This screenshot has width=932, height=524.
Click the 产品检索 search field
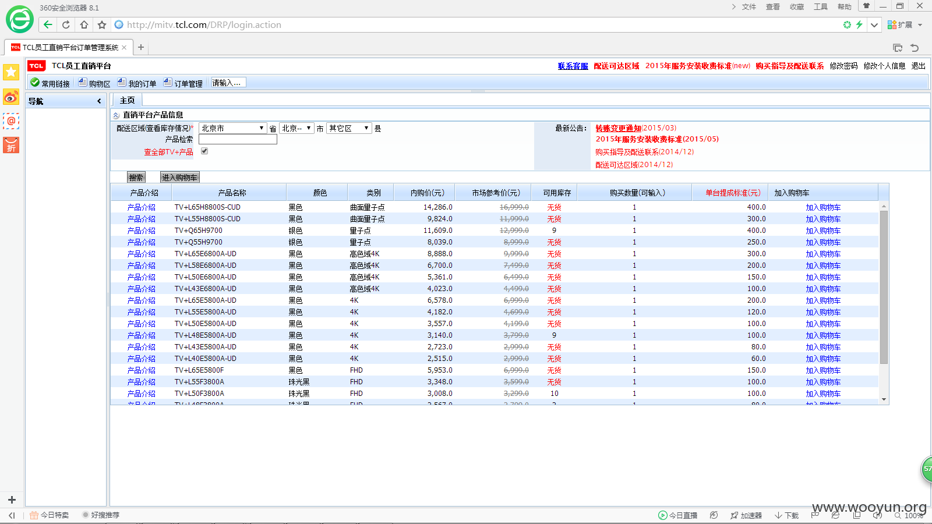(238, 139)
